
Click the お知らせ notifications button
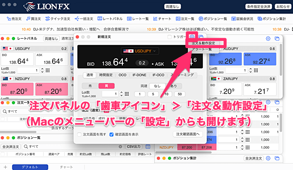(283, 7)
